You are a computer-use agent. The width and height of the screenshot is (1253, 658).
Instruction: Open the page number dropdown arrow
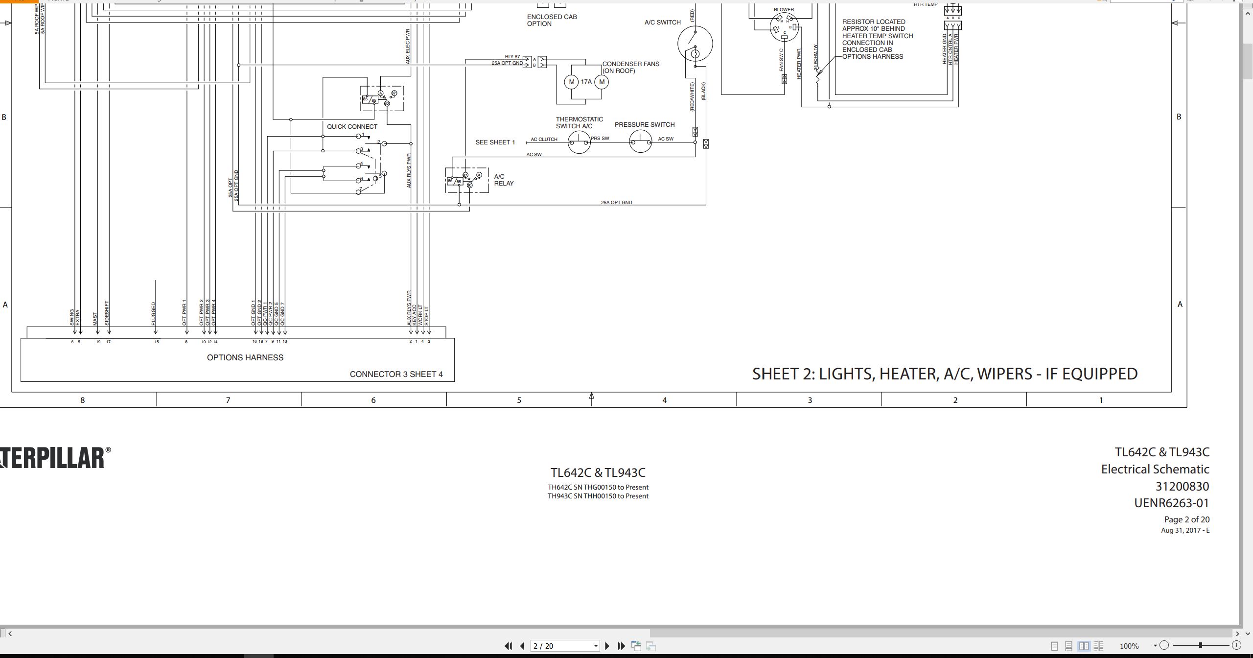[596, 646]
